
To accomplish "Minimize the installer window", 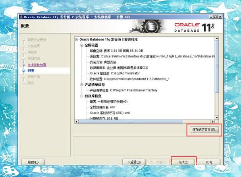I will (x=212, y=17).
